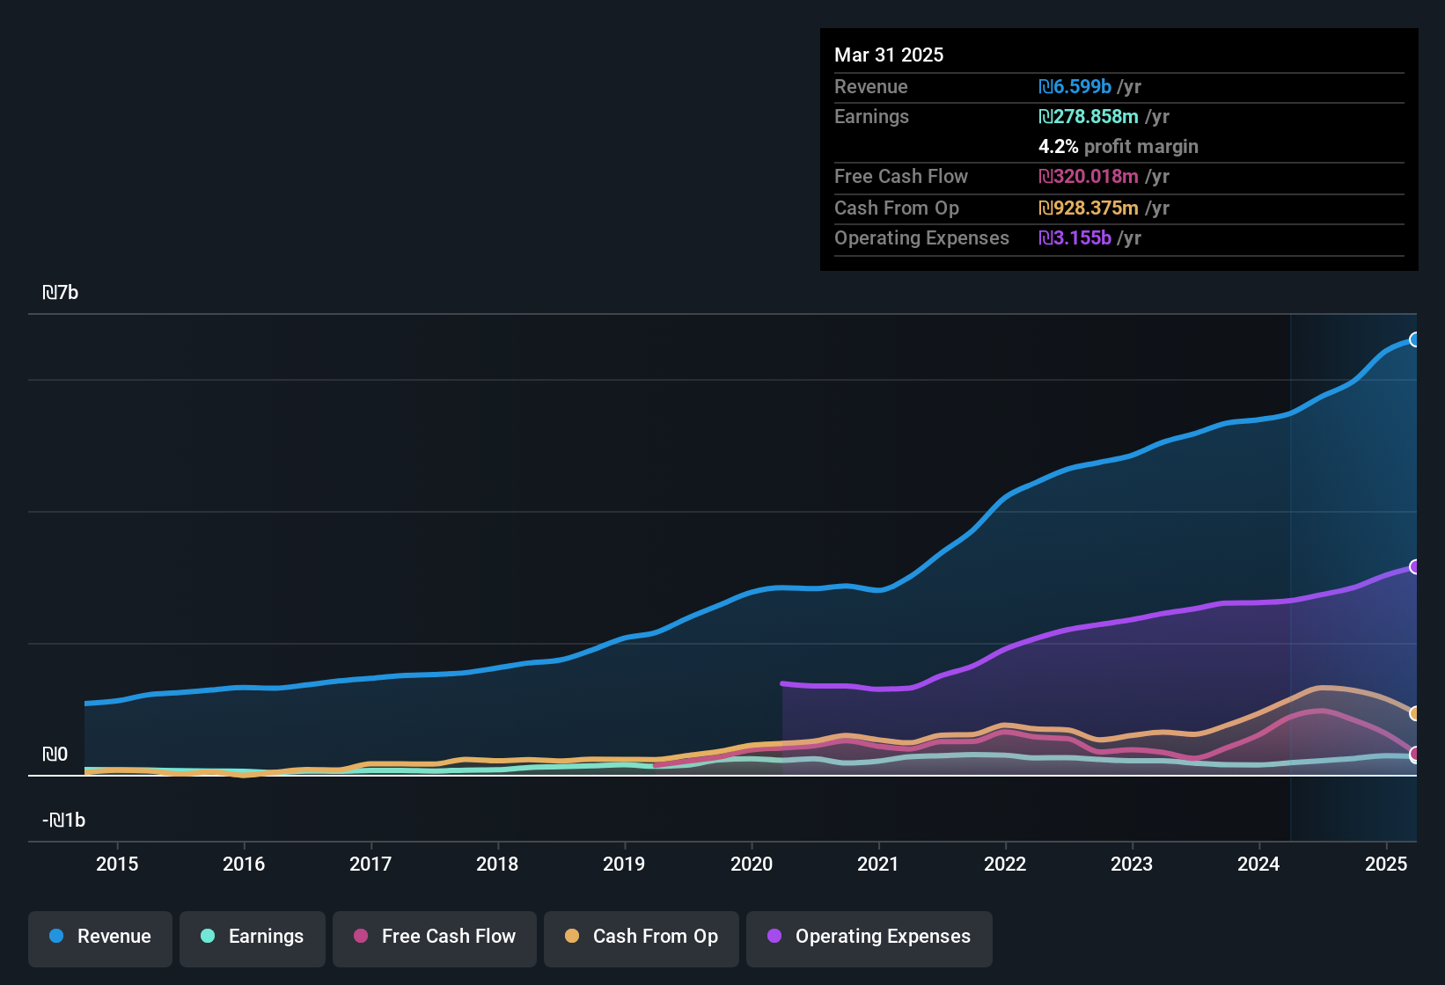Screen dimensions: 1445x985
Task: Click the 2024 label on the time axis
Action: click(x=1258, y=865)
